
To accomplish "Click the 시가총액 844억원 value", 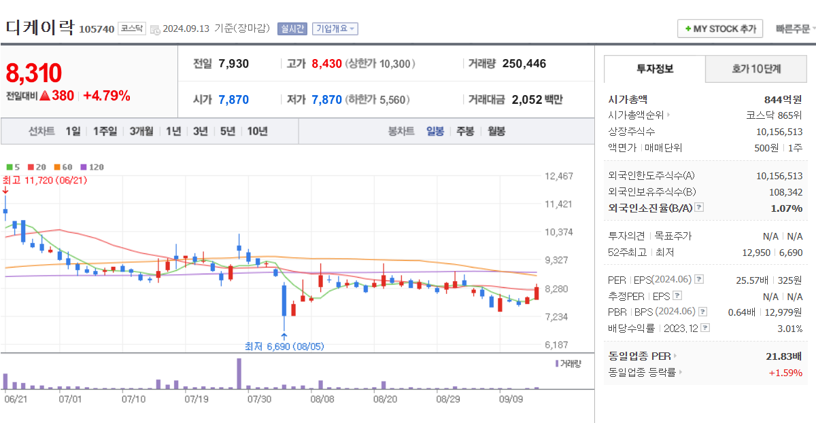I will coord(783,99).
